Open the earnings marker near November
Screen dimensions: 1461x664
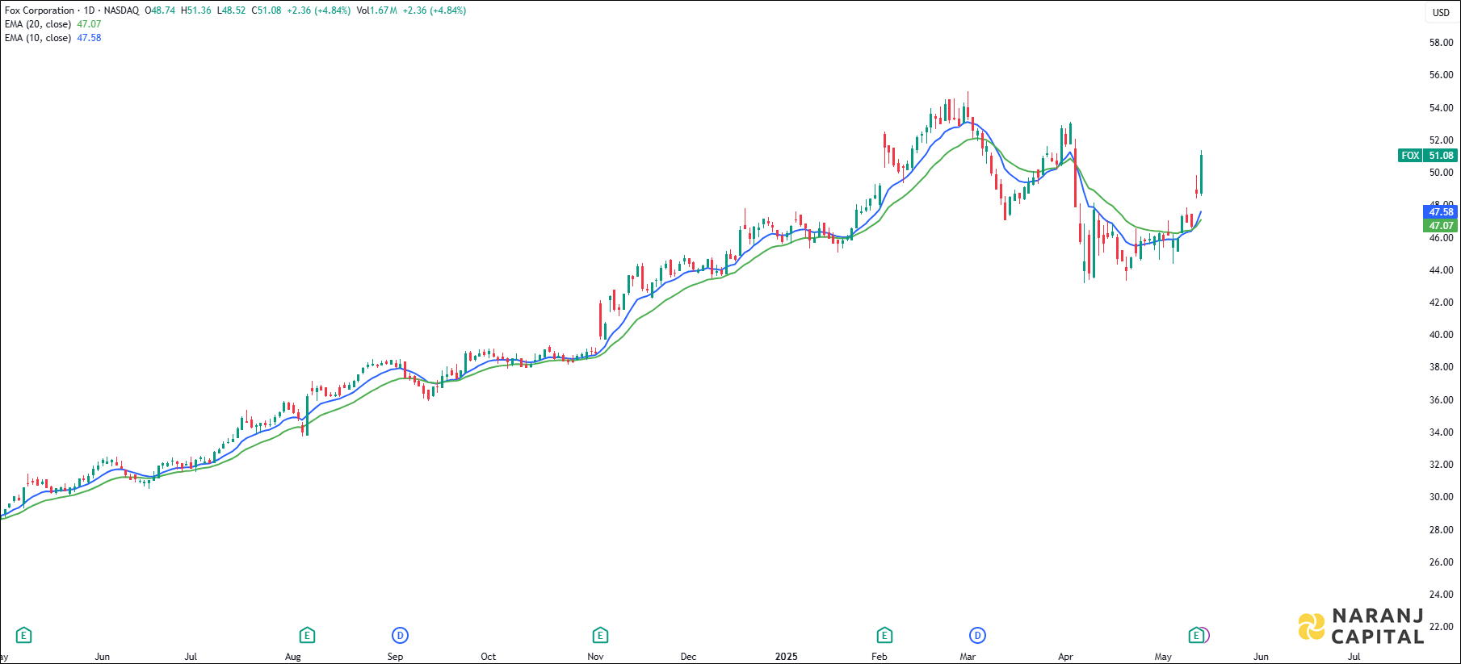(x=600, y=636)
